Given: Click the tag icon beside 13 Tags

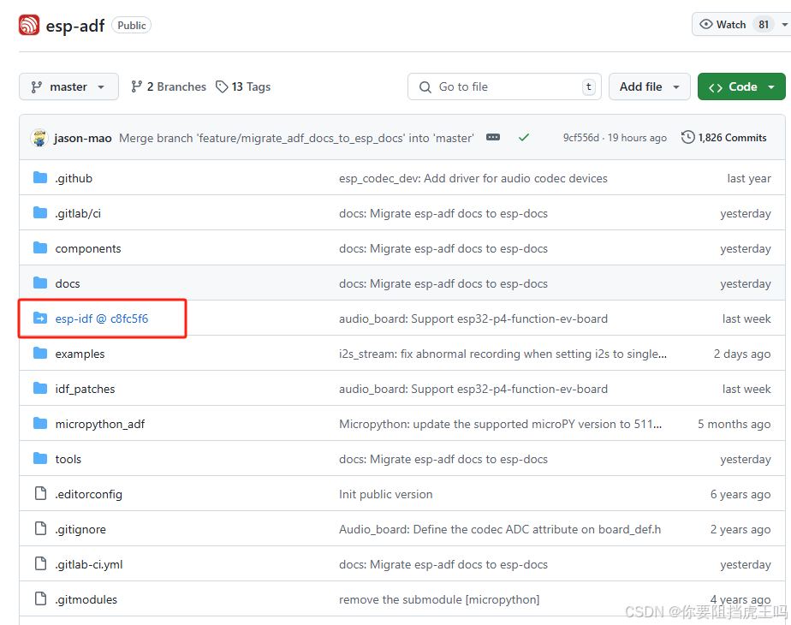Looking at the screenshot, I should pyautogui.click(x=222, y=86).
